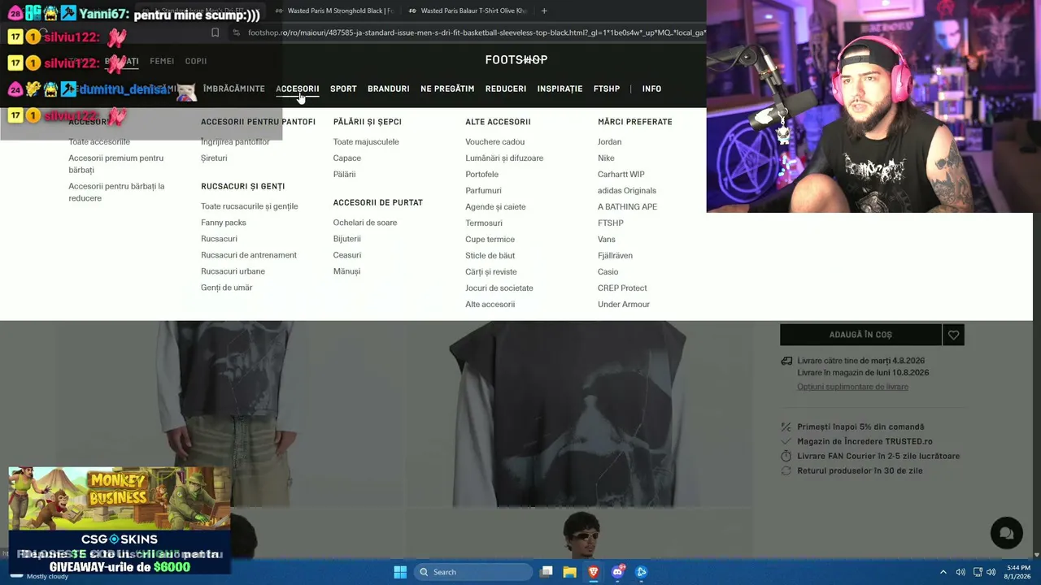Open the Bijuterii category

346,239
